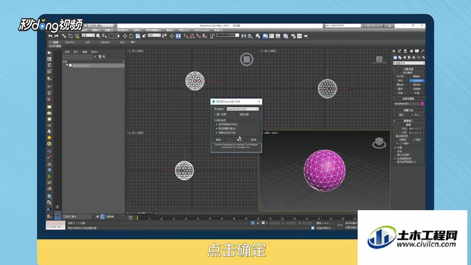Select the 整个场景 radio option

coord(221,114)
